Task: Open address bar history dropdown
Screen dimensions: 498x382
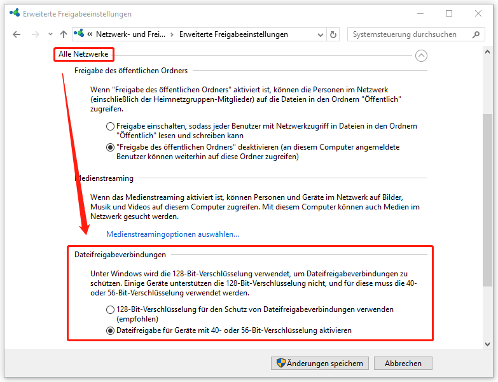Action: [x=321, y=34]
